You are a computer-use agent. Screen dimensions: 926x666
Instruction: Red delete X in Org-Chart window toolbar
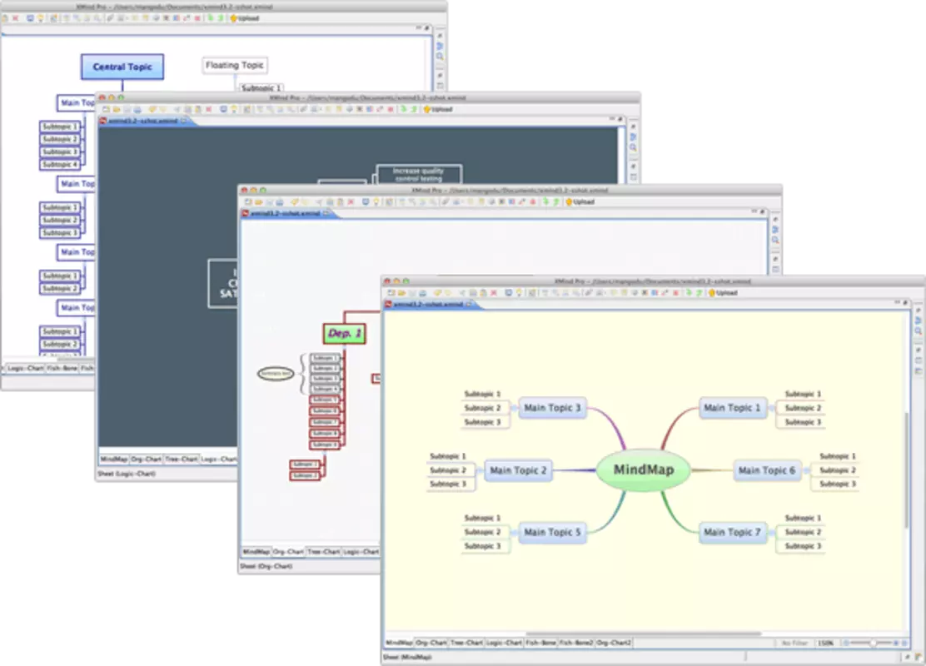coord(351,202)
